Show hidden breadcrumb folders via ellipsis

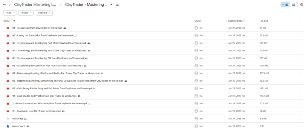(4, 4)
